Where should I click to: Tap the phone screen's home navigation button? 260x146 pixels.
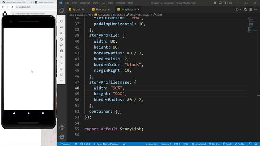tap(28, 114)
